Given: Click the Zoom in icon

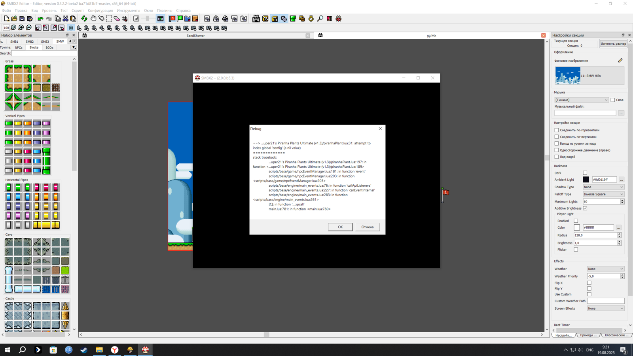Looking at the screenshot, I should click(x=21, y=28).
